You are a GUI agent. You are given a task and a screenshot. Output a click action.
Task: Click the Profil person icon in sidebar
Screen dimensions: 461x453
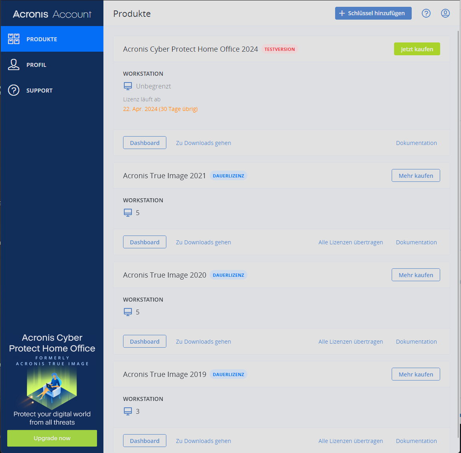click(x=14, y=64)
